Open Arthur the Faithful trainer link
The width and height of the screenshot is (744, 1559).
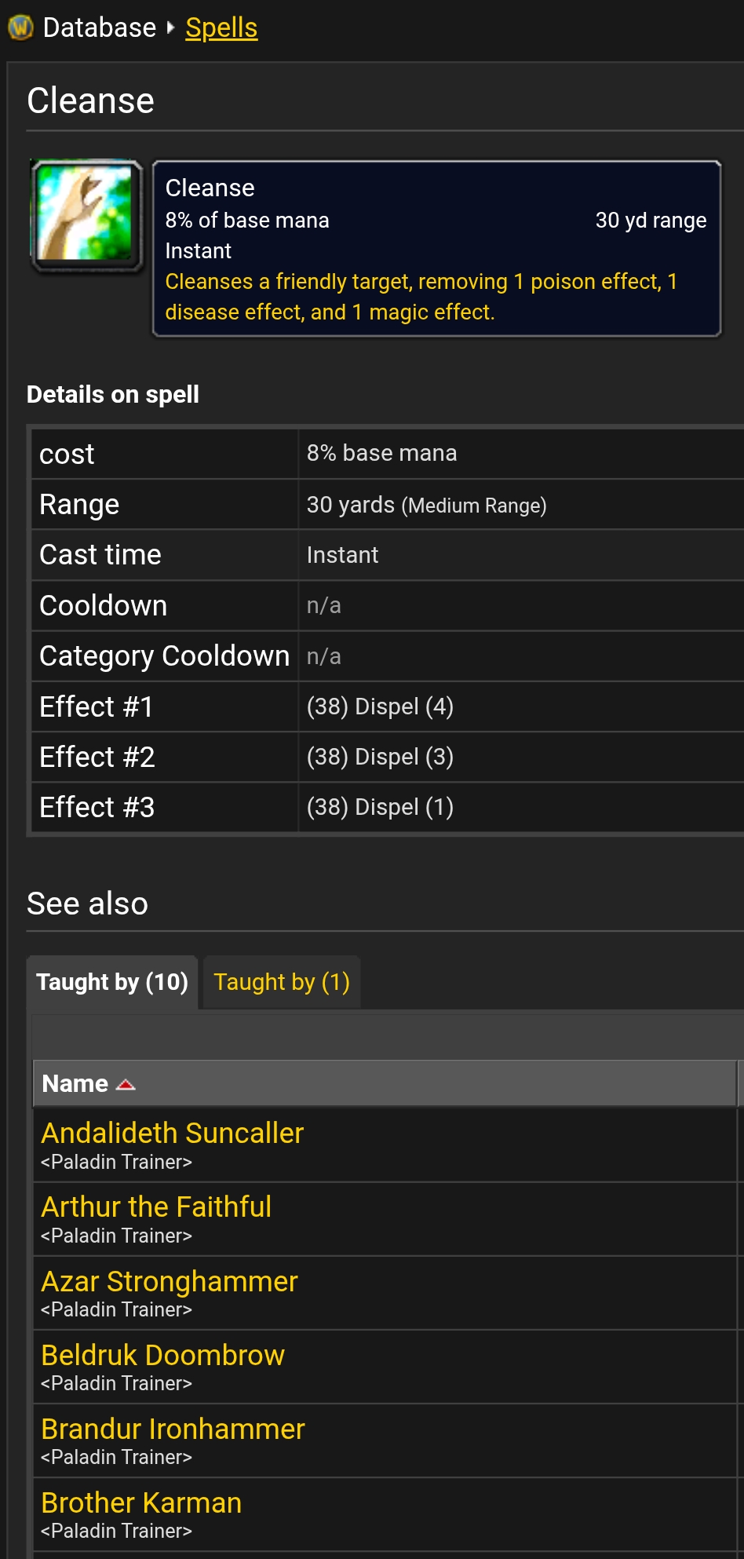[x=156, y=1207]
